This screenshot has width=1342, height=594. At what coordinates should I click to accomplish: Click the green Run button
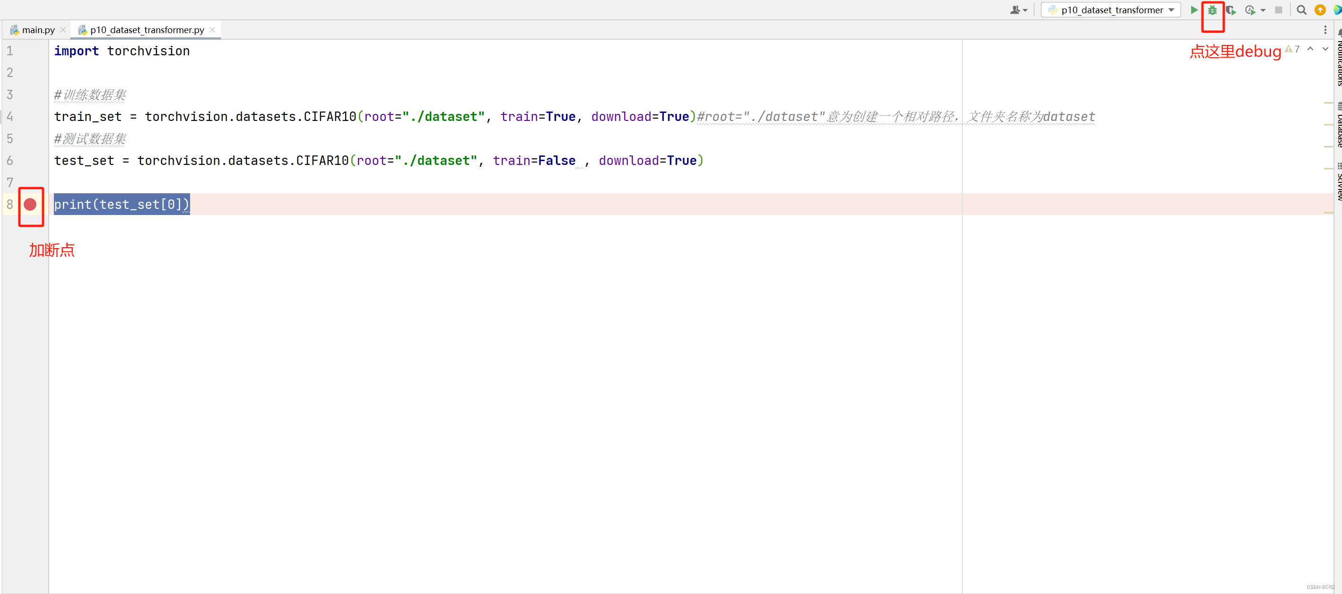click(x=1194, y=10)
